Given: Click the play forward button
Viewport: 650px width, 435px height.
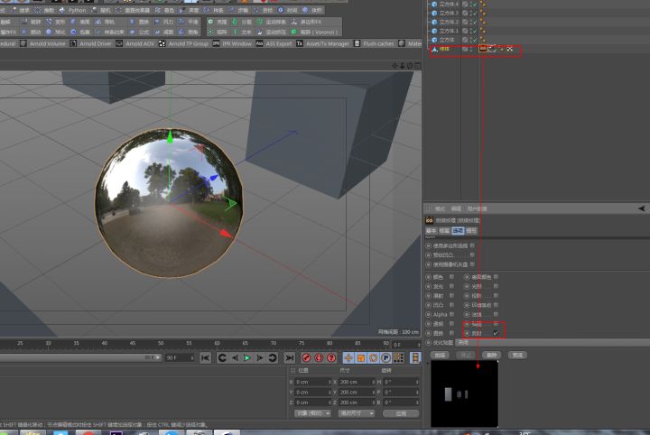Looking at the screenshot, I should point(247,358).
